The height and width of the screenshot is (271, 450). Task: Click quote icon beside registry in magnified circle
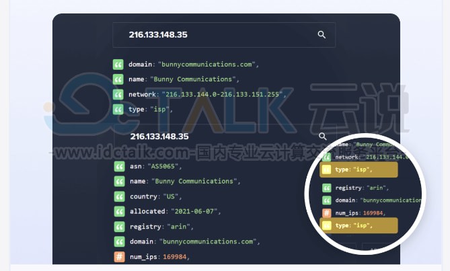(x=327, y=188)
